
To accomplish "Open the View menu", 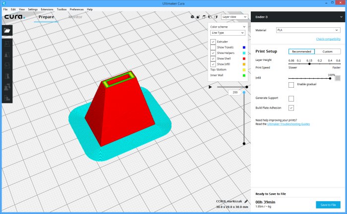I will click(22, 9).
